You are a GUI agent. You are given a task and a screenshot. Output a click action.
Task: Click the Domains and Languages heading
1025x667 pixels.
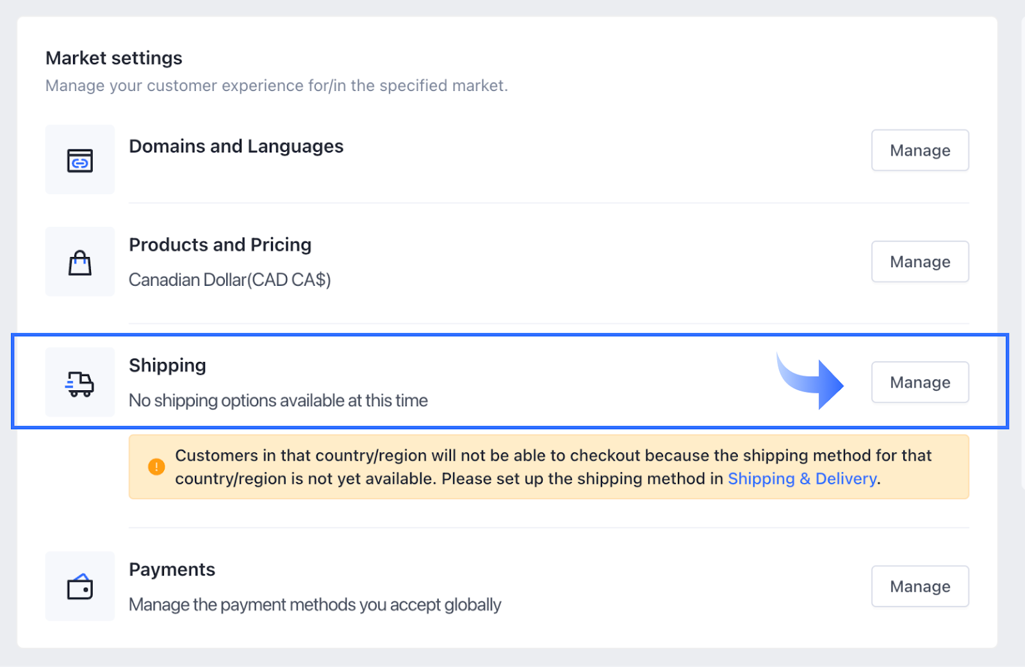click(x=236, y=147)
